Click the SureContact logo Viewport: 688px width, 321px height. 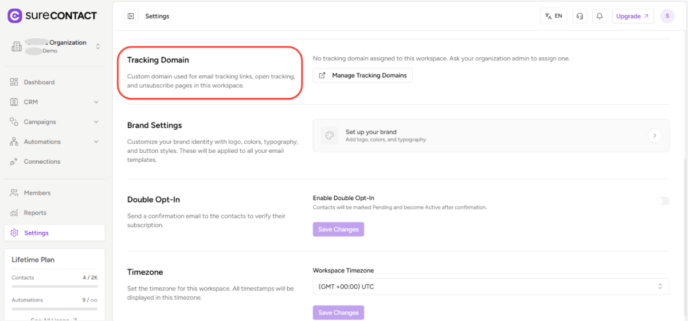coord(52,15)
